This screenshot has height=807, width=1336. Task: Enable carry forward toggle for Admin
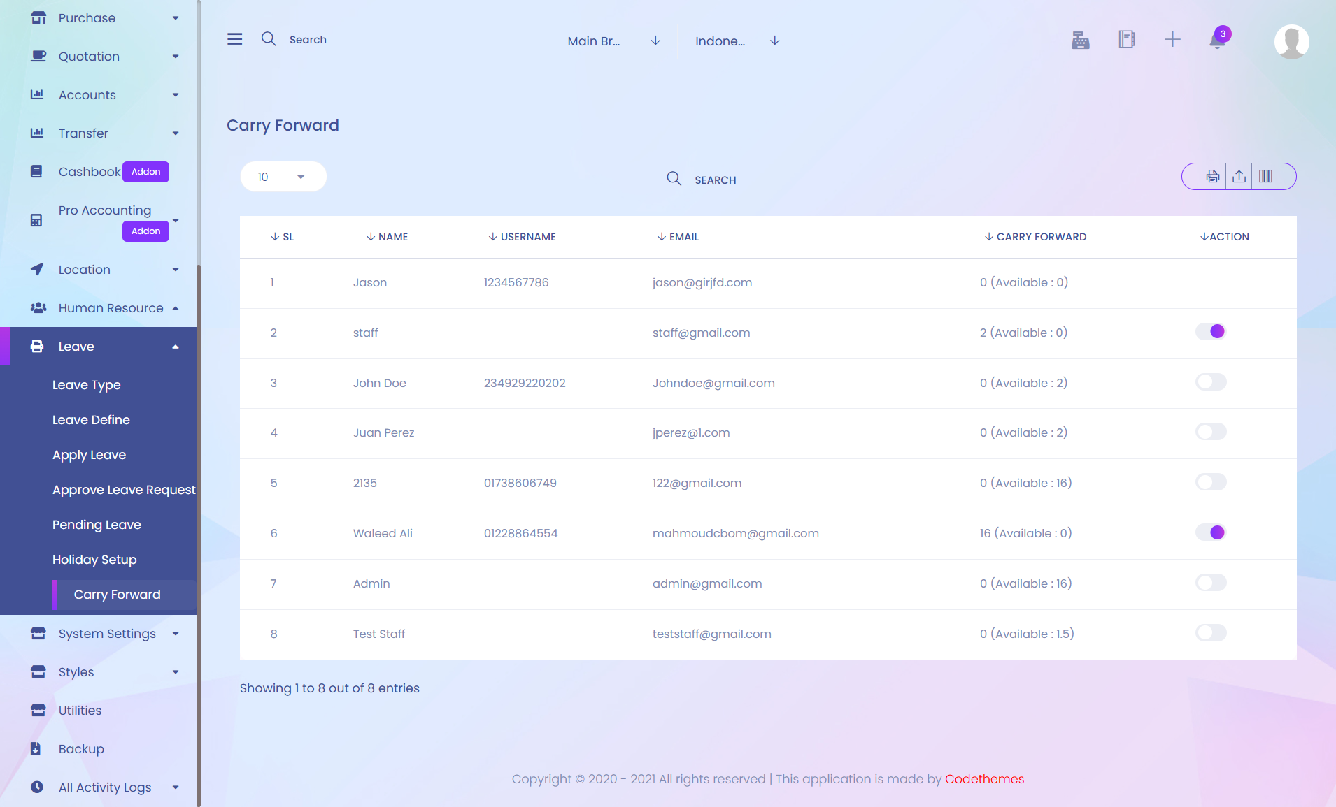(x=1211, y=583)
